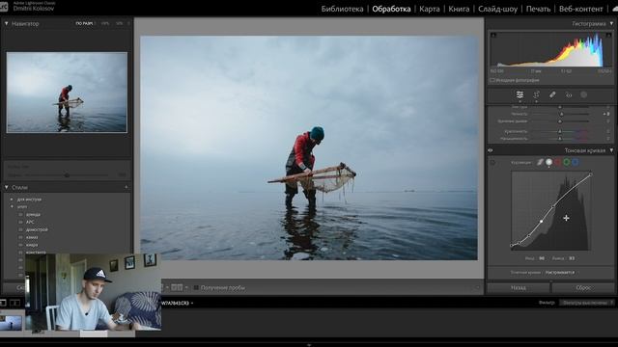Screen dimensions: 618x347
Task: Open the Слайд-шоу module
Action: (x=498, y=9)
